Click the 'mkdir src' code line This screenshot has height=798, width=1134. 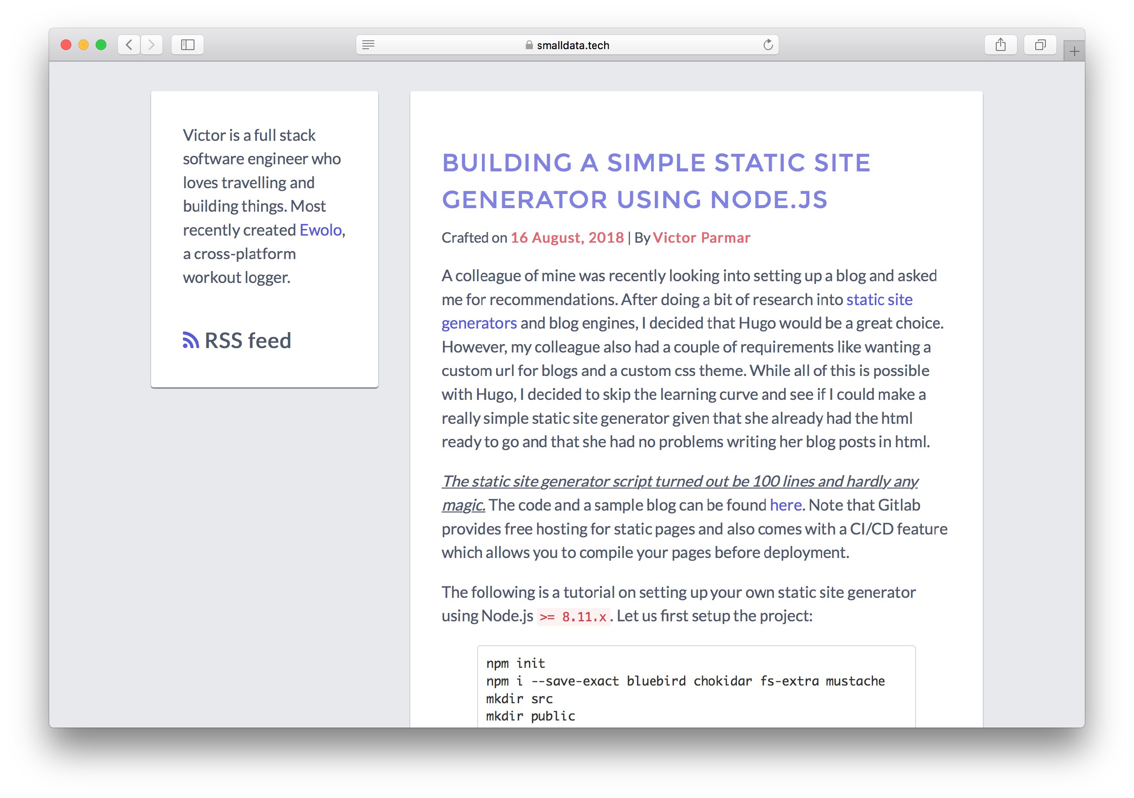(x=519, y=699)
